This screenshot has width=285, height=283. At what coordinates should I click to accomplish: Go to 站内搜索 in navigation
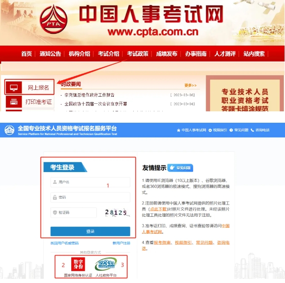[x=254, y=54]
